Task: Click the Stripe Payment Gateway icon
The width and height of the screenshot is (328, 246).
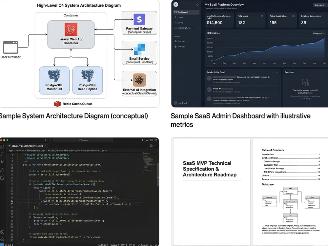Action: [x=139, y=19]
